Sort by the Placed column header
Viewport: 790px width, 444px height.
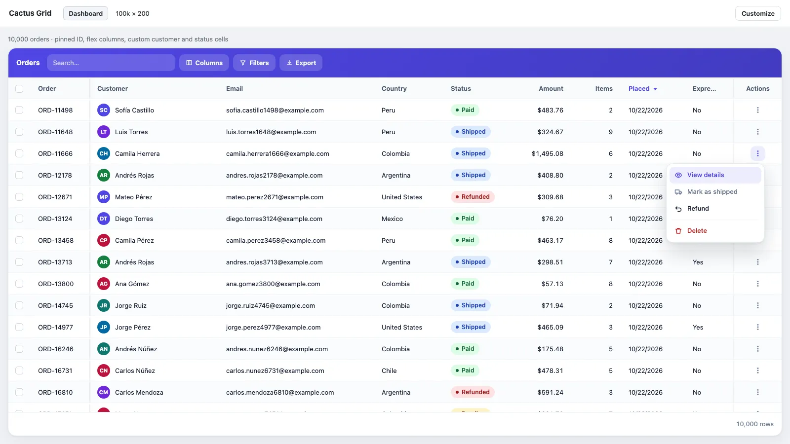[642, 89]
